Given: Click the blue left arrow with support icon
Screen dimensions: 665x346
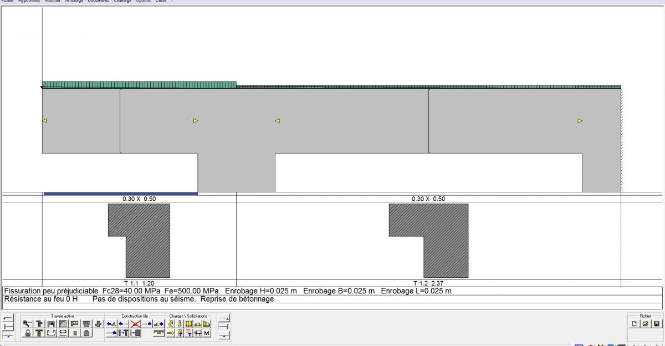Looking at the screenshot, I should pos(111,324).
